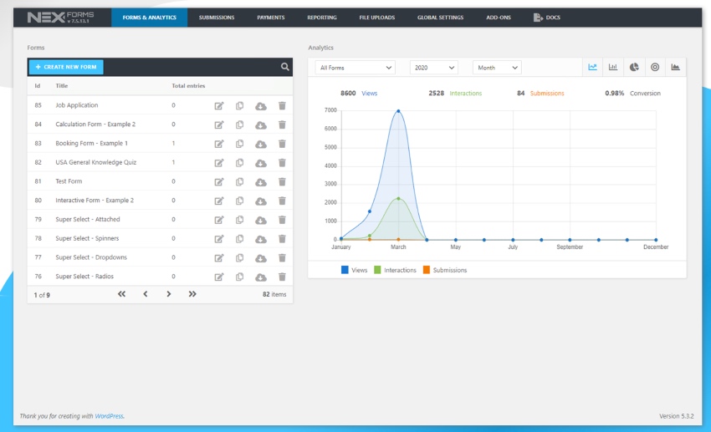Jump to last page of forms list
The height and width of the screenshot is (432, 711).
click(192, 294)
